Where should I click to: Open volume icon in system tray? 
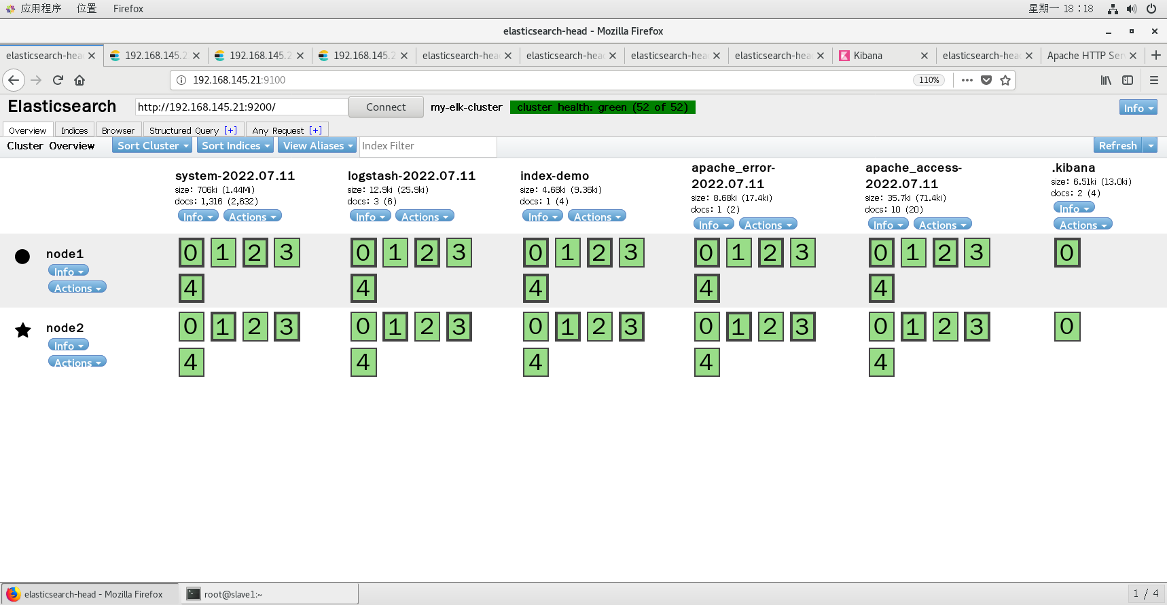(1131, 9)
